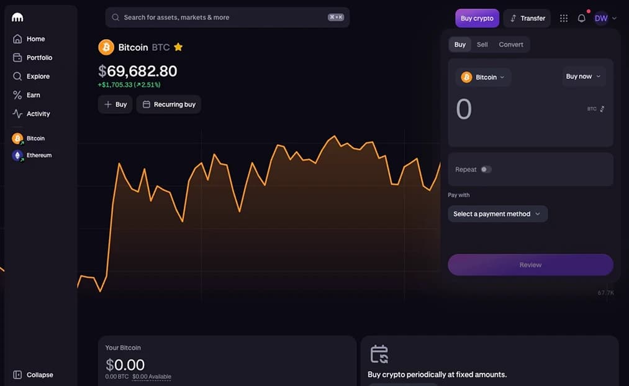Click the Recurring buy button
Screen dimensions: 629x386
tap(169, 104)
